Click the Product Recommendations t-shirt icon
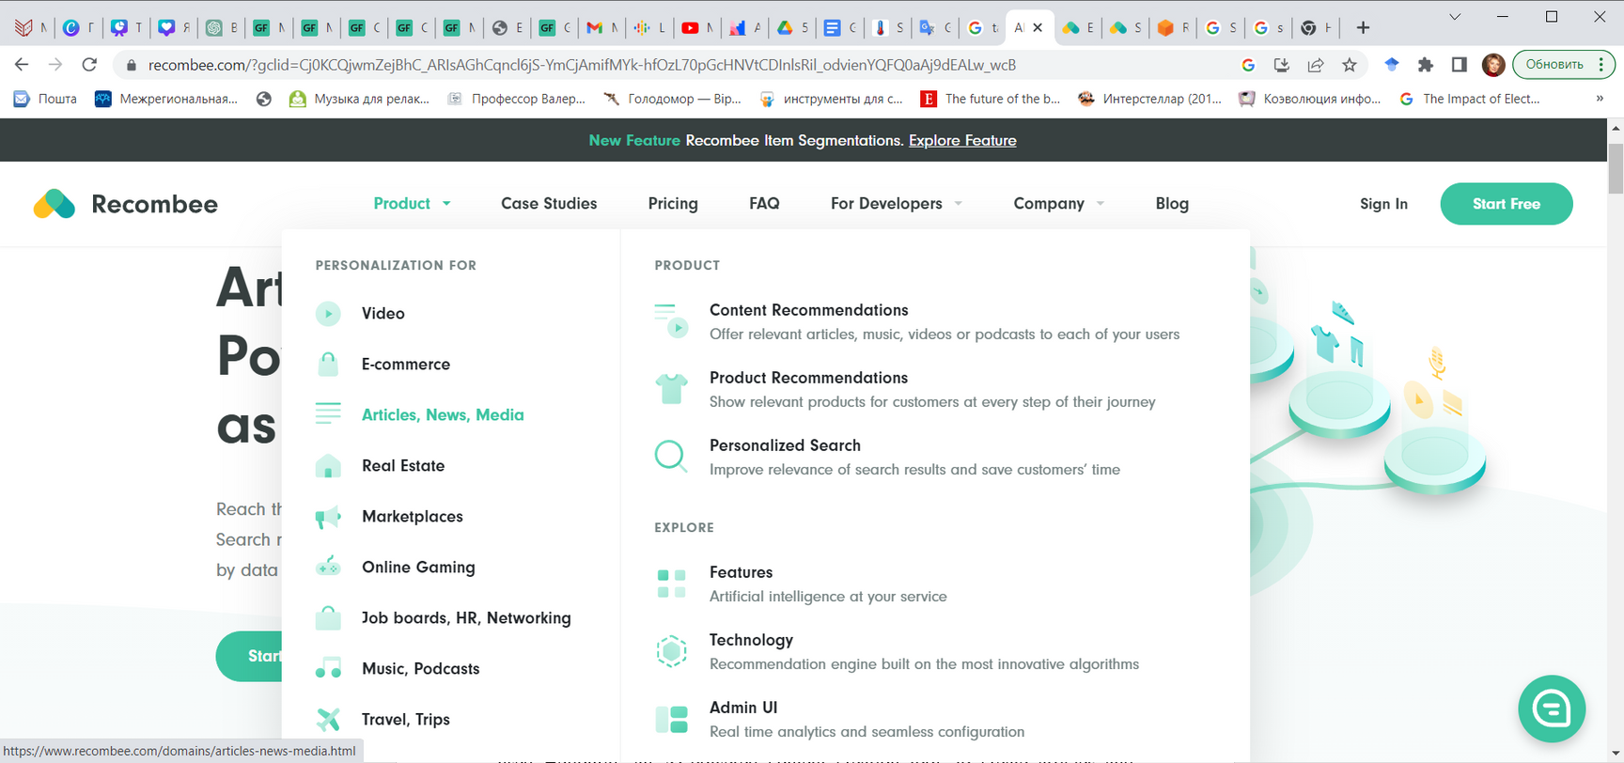The height and width of the screenshot is (763, 1624). coord(671,388)
